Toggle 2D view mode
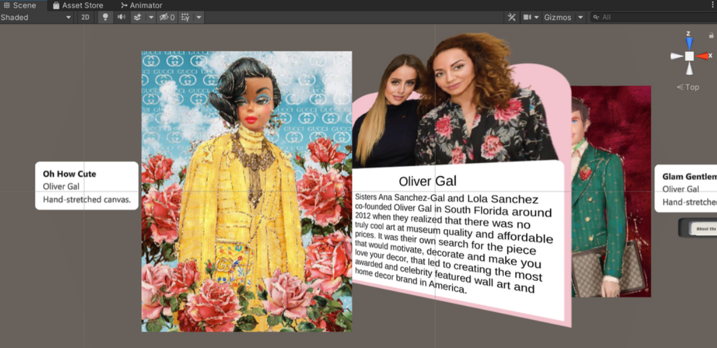The height and width of the screenshot is (348, 717). click(85, 17)
